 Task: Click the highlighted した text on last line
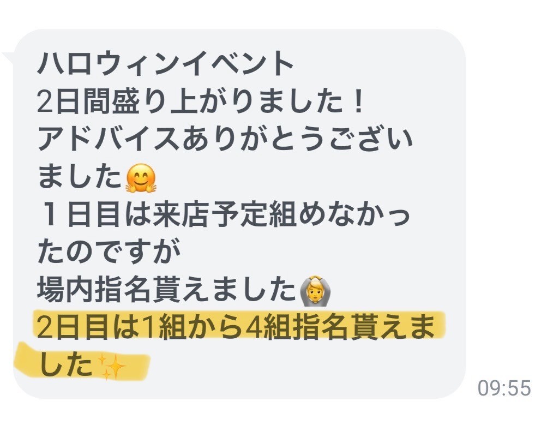(x=66, y=366)
